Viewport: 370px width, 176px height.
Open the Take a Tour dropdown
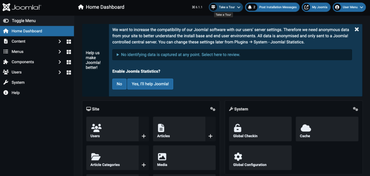(226, 7)
